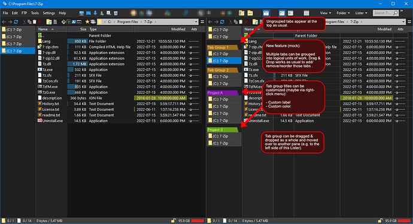Go back in the right pane
The image size is (413, 224).
pos(210,22)
